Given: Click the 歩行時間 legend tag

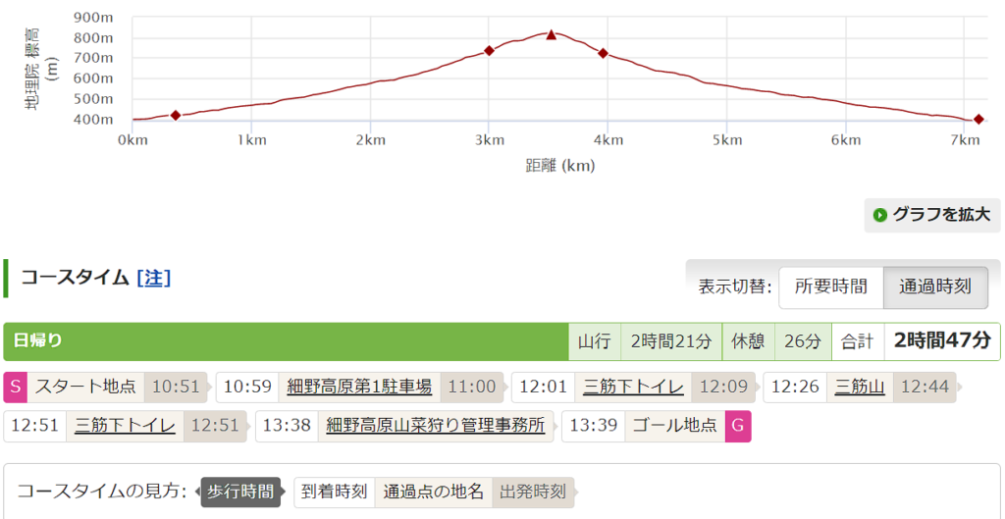Looking at the screenshot, I should click(241, 492).
